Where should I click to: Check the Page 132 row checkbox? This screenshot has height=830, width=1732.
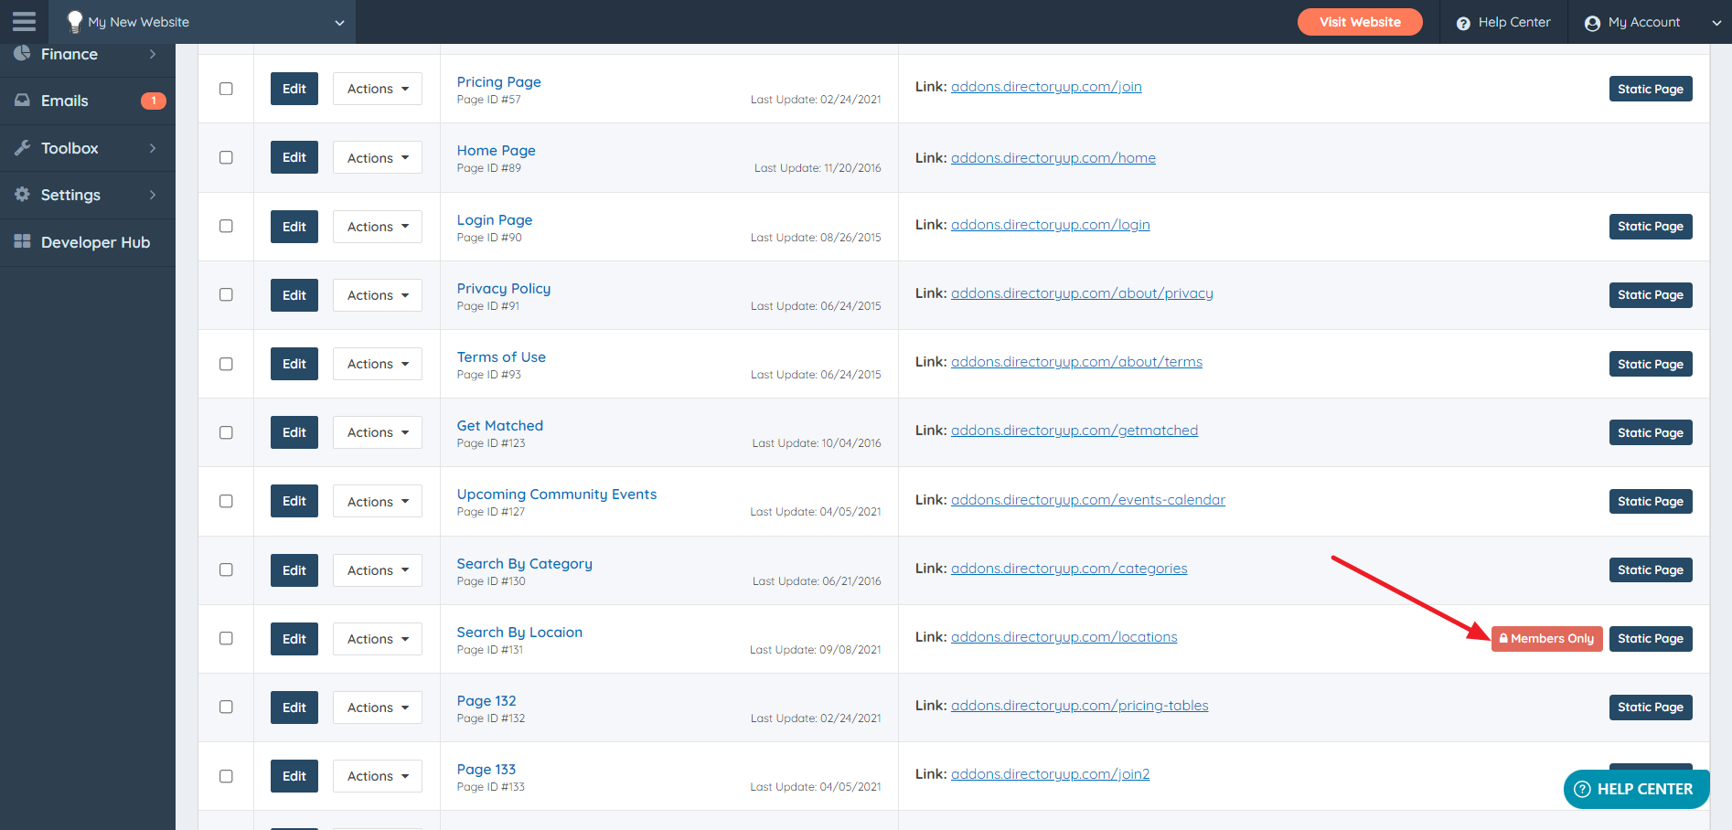coord(226,707)
